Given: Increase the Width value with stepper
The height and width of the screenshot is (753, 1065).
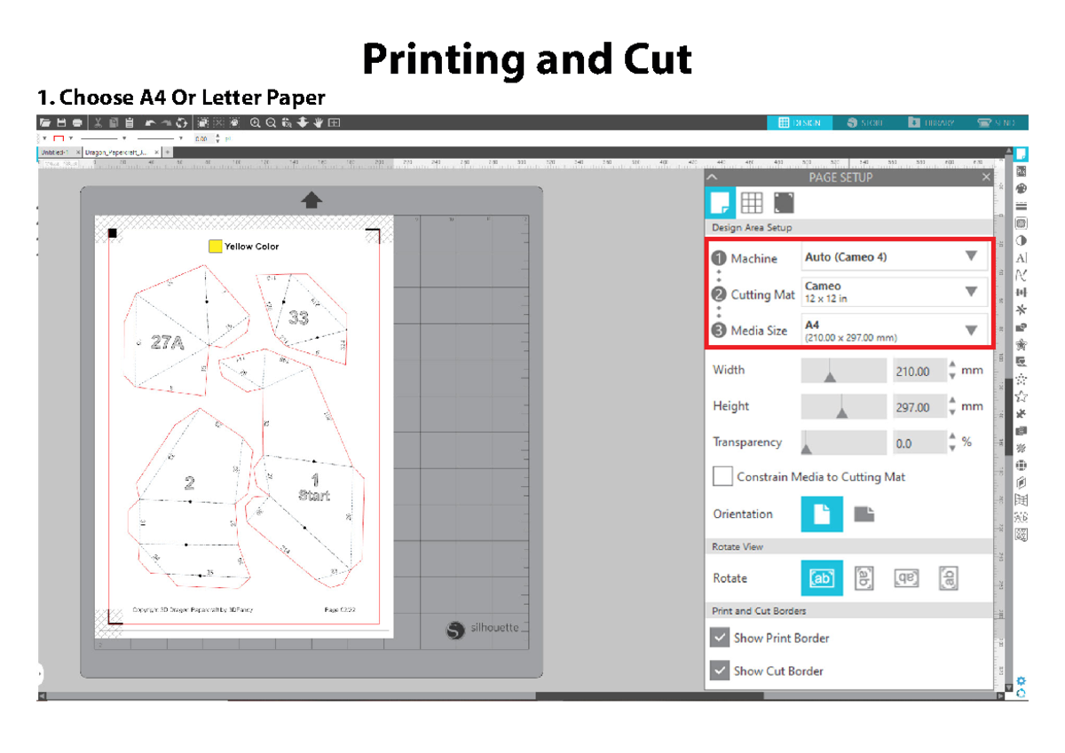Looking at the screenshot, I should [952, 365].
